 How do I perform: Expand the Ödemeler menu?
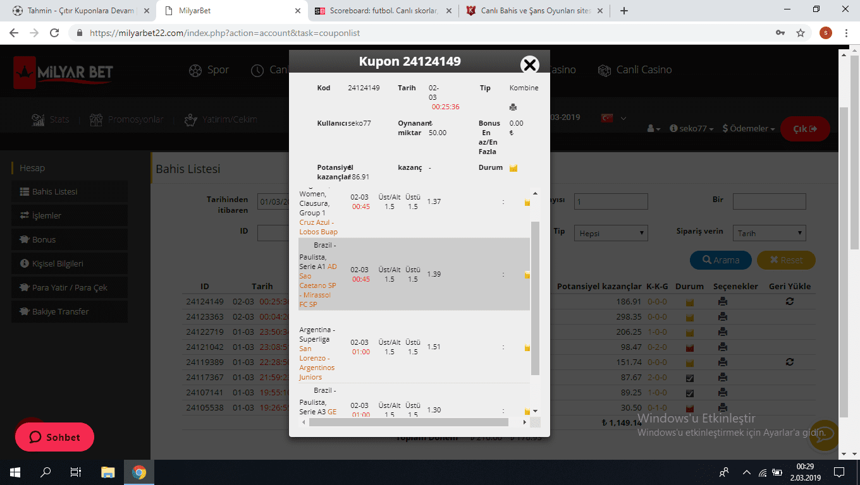749,129
